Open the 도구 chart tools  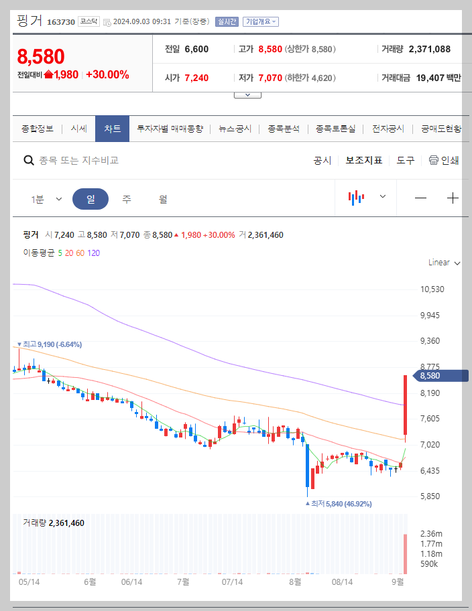(405, 161)
